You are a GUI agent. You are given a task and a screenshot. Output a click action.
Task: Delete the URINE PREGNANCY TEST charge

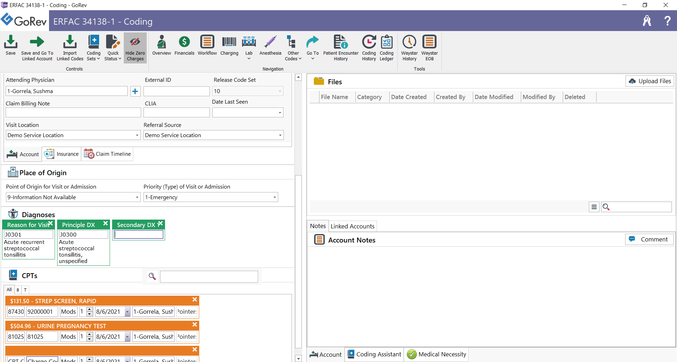(x=195, y=325)
